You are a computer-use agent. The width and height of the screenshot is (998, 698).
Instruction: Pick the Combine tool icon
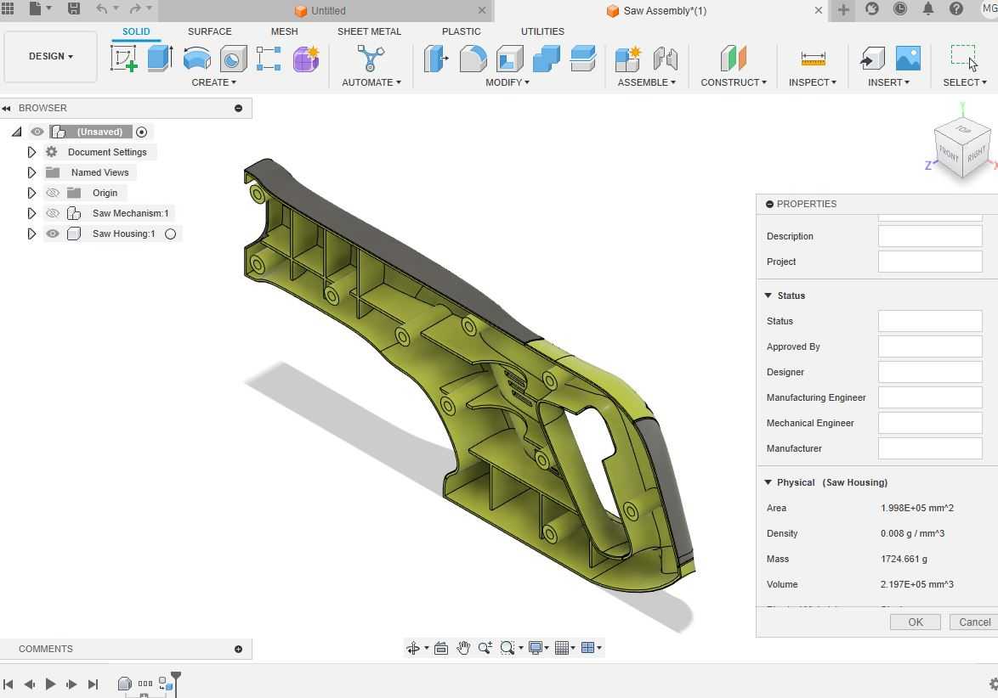tap(546, 59)
